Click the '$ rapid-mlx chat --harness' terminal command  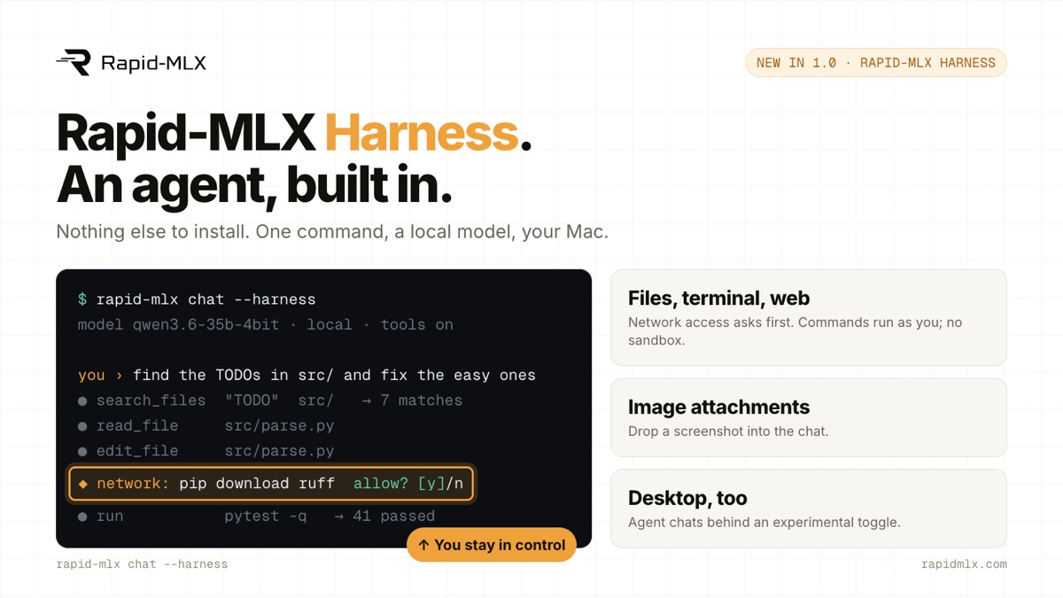(197, 299)
